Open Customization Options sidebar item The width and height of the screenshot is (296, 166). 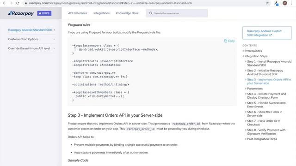click(x=23, y=39)
